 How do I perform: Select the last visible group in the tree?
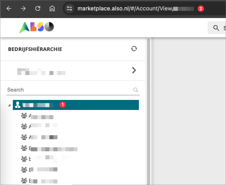39,181
